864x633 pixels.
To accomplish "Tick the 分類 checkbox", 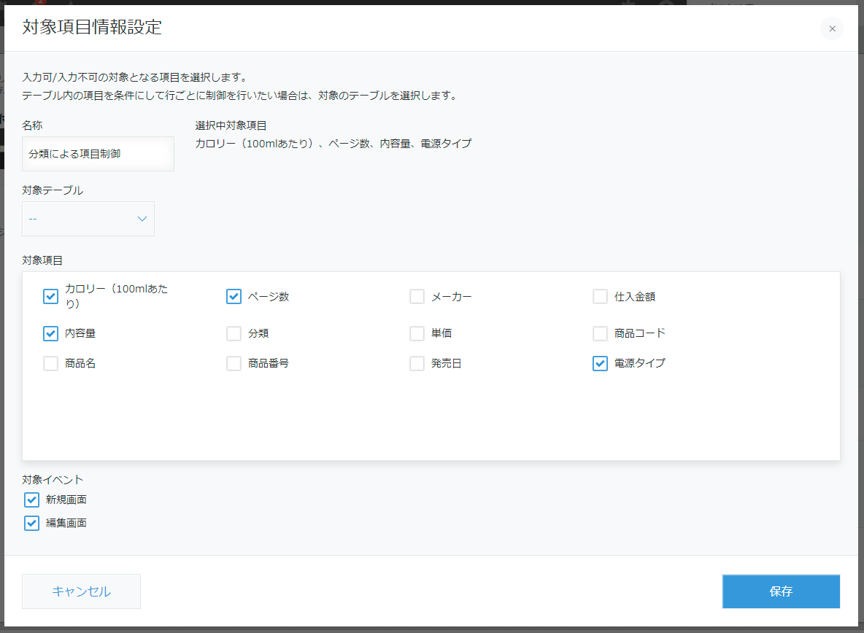I will click(234, 333).
